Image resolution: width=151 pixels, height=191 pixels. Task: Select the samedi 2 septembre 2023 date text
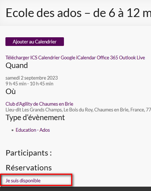pyautogui.click(x=32, y=78)
